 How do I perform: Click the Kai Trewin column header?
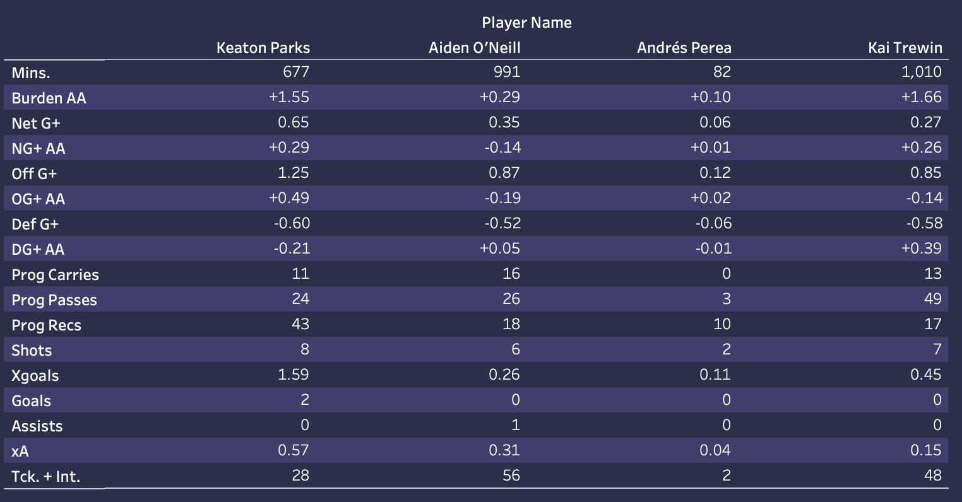(905, 48)
